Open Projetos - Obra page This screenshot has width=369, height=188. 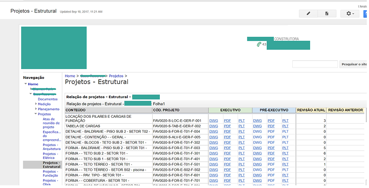point(50,182)
